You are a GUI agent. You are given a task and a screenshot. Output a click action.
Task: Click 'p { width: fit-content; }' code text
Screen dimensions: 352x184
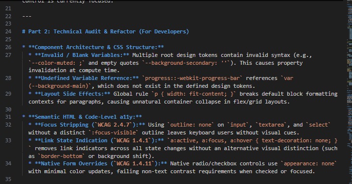point(194,94)
